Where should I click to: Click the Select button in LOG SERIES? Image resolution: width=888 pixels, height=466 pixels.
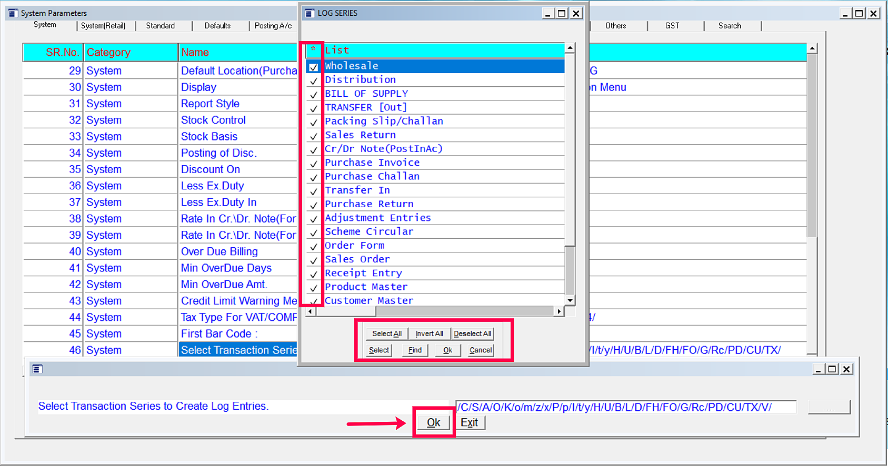379,350
